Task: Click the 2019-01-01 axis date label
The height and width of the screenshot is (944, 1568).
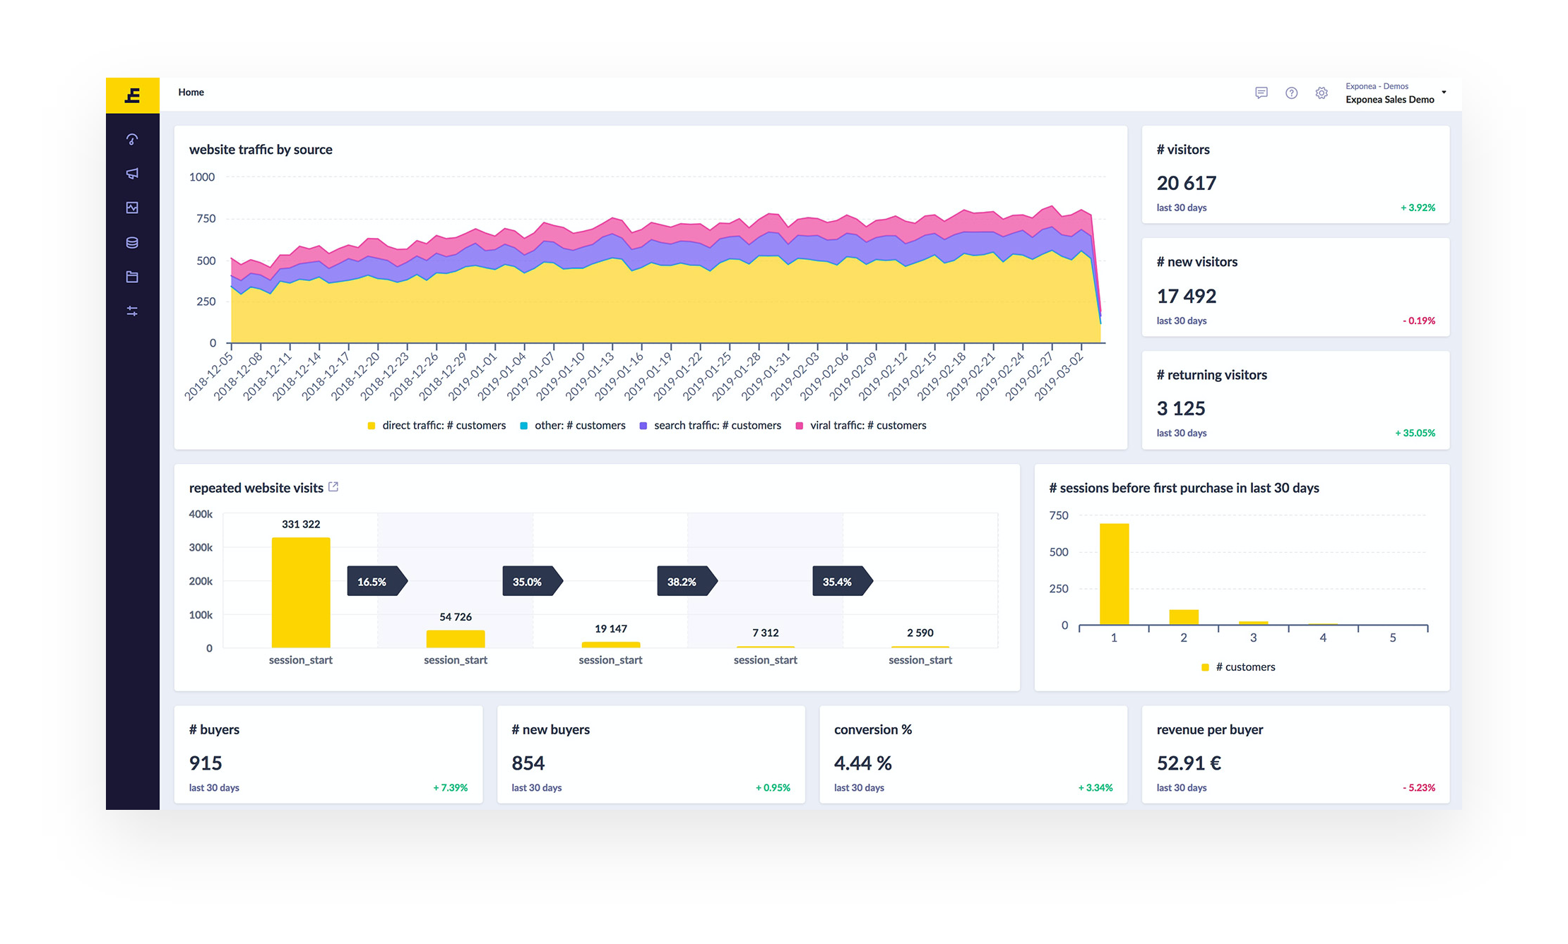Action: (473, 376)
